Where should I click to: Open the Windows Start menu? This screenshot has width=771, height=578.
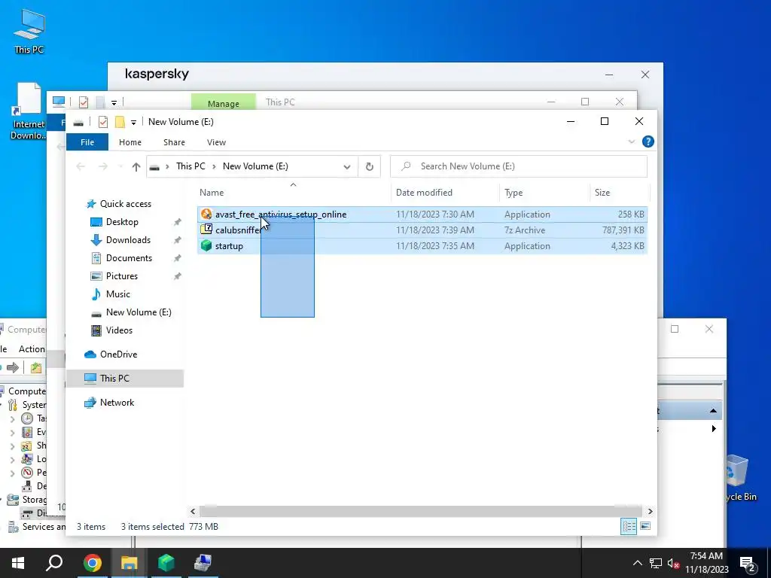point(18,563)
